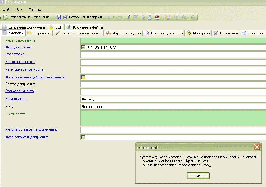
Task: Expand the Отправить на исполнение dropdown arrow
Action: point(53,17)
